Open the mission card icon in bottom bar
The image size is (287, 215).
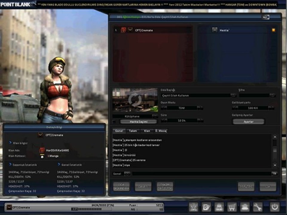tap(207, 207)
